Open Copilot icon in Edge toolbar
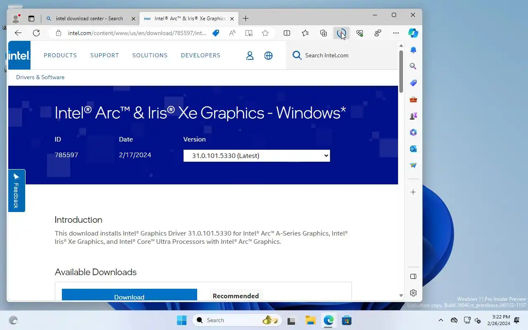 [413, 33]
